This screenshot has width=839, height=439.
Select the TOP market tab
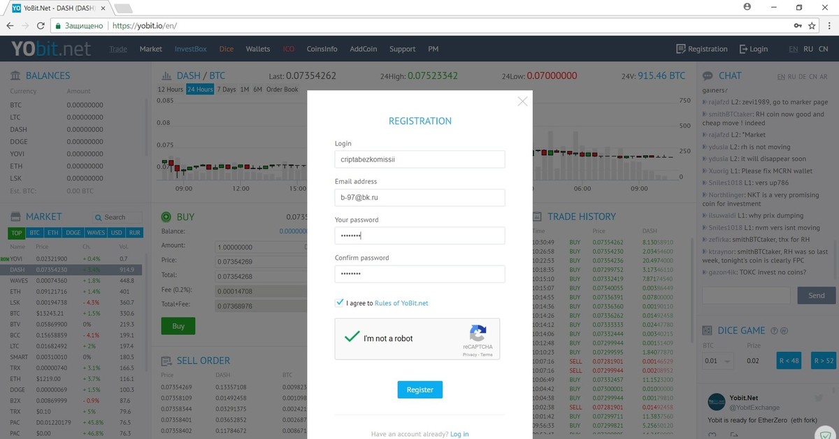point(16,233)
